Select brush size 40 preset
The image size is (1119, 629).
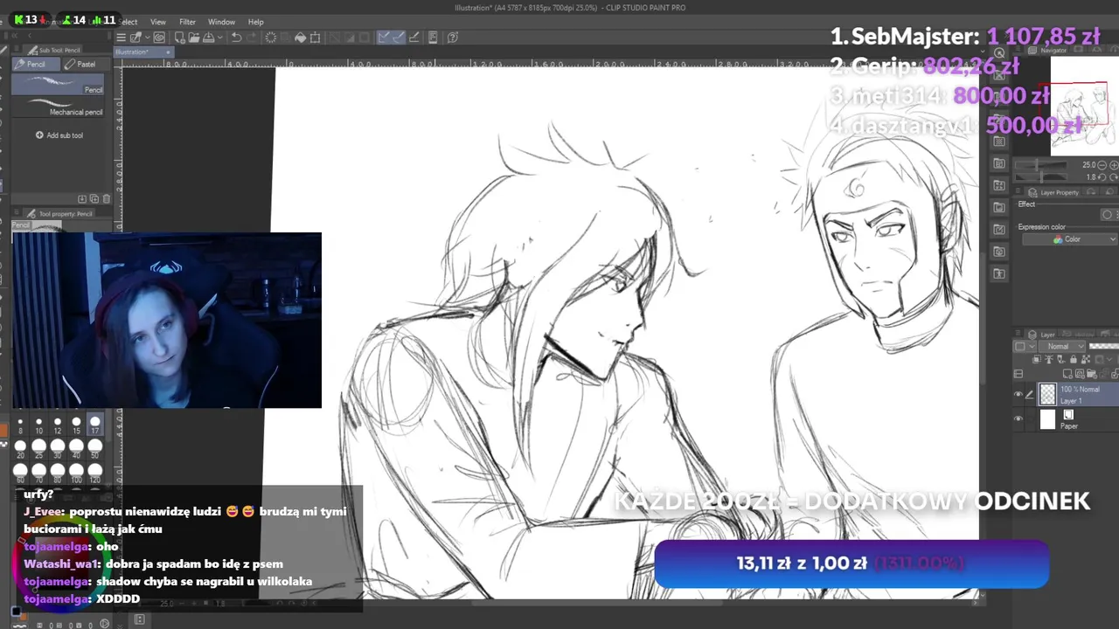(76, 449)
